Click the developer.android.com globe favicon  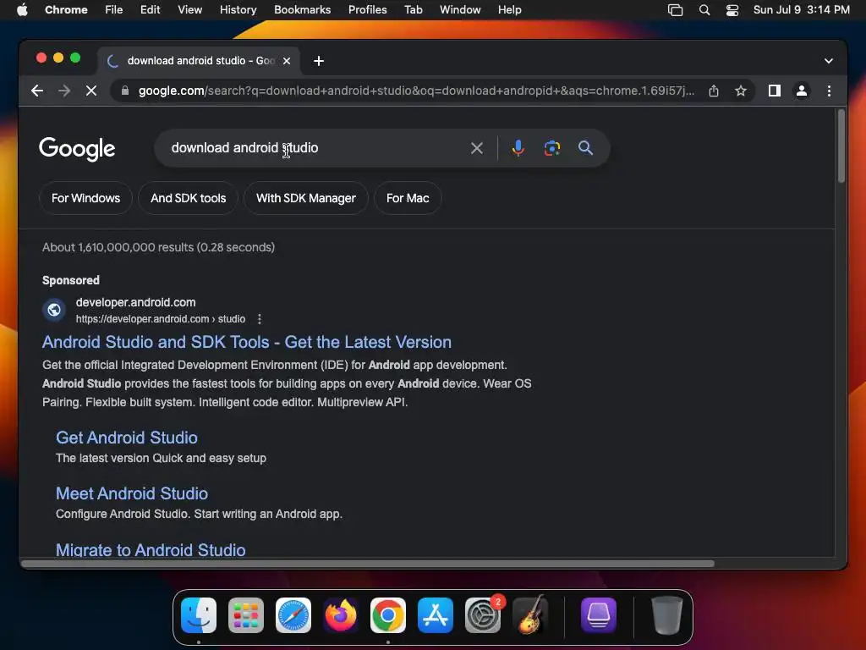(54, 310)
